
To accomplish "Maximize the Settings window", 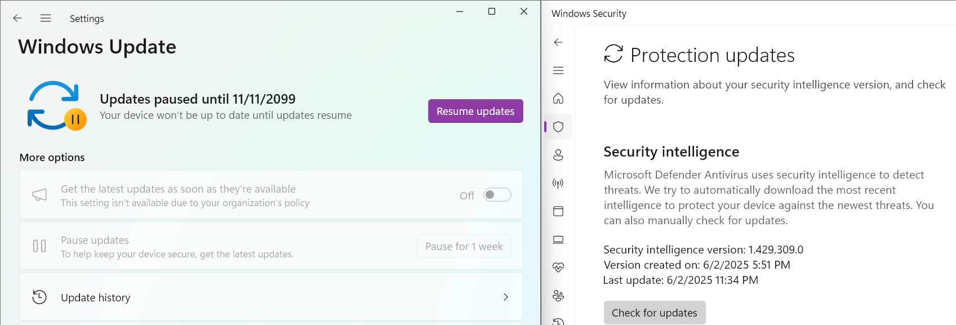I will coord(492,11).
